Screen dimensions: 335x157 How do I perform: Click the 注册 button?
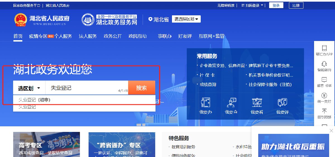pyautogui.click(x=296, y=5)
